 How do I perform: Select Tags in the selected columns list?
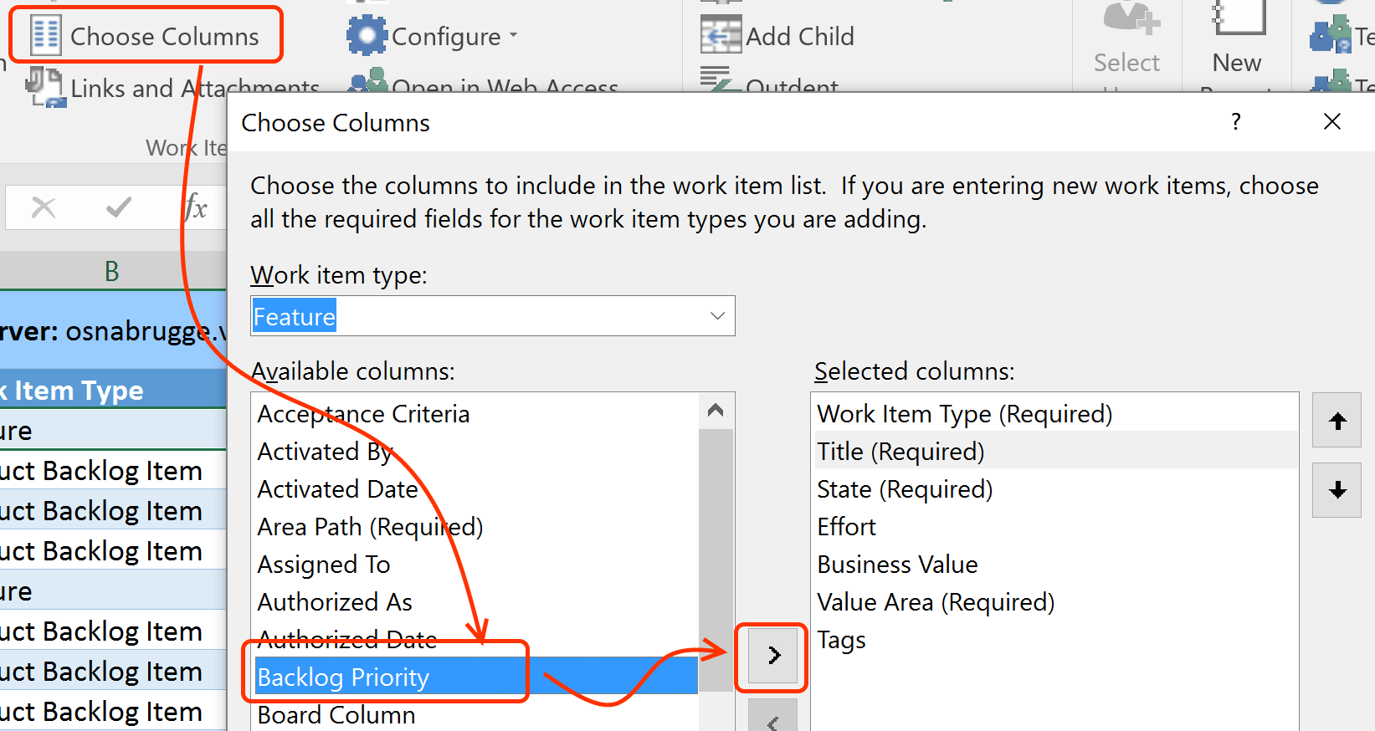pos(841,640)
